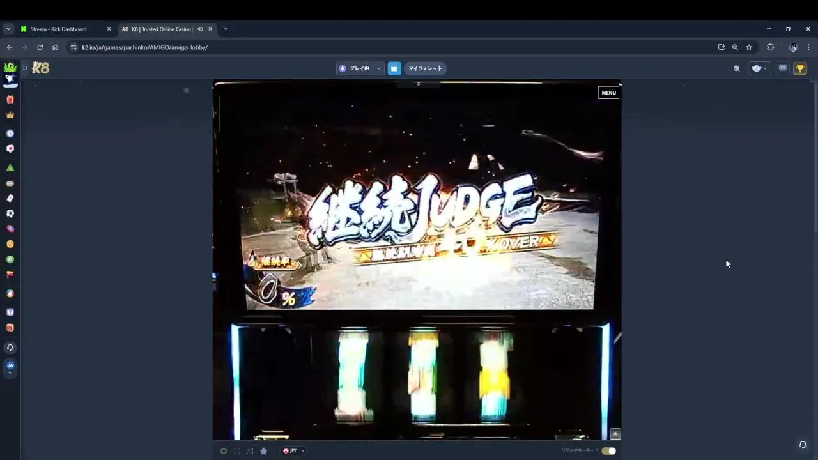This screenshot has height=460, width=818.
Task: Select the blue coin sidebar icon
Action: (10, 134)
